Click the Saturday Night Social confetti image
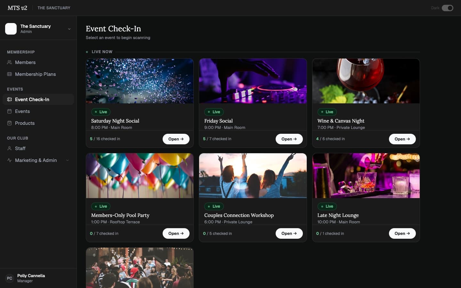This screenshot has width=461, height=288. tap(140, 81)
